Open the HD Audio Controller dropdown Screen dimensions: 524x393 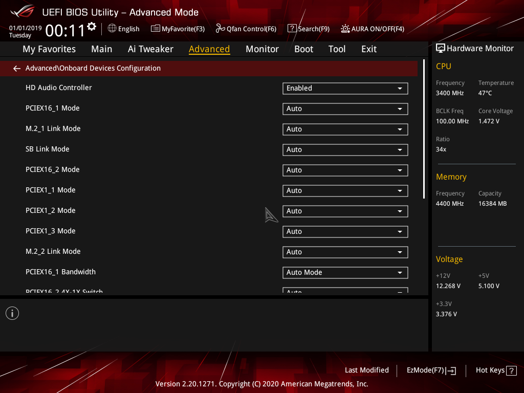[345, 89]
